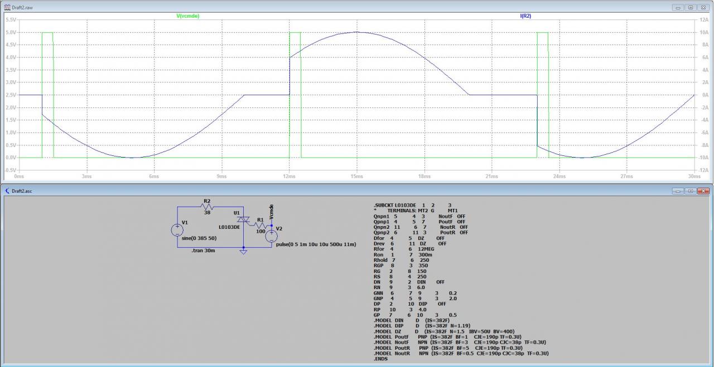Maximize the Draft2.raw waveform window
714x367 pixels.
(691, 7)
